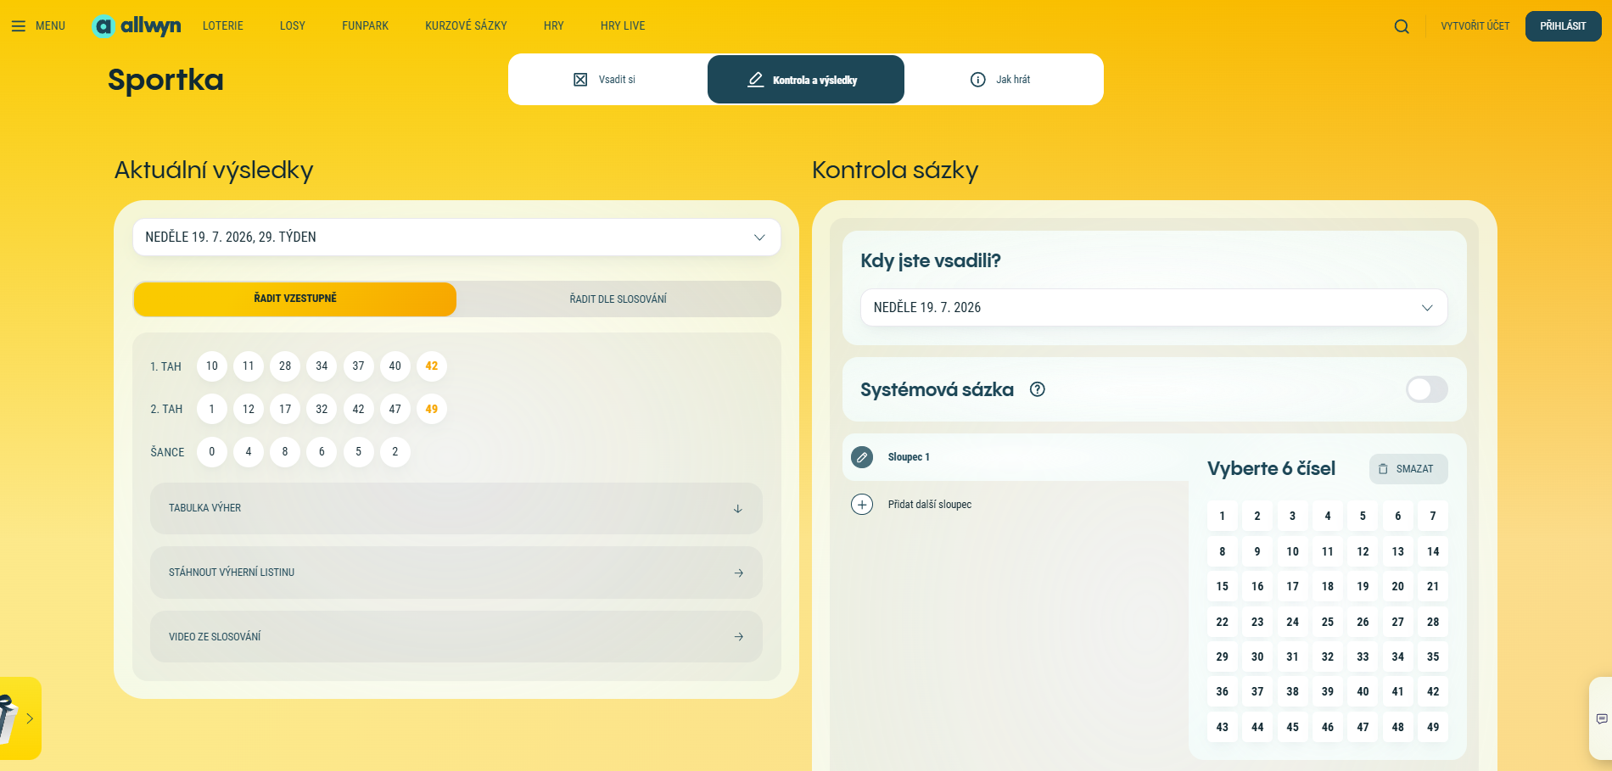Open the draw date dropdown Neděle 19. 7. 2026, 29. týden

pos(456,237)
